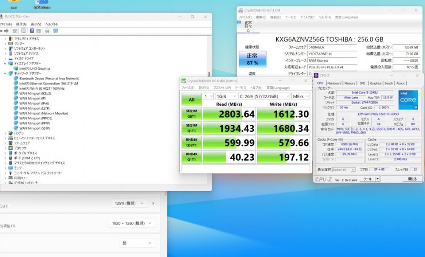425x257 pixels.
Task: Open the ツール dropdown arrow in CPU-Z
Action: coord(377,179)
